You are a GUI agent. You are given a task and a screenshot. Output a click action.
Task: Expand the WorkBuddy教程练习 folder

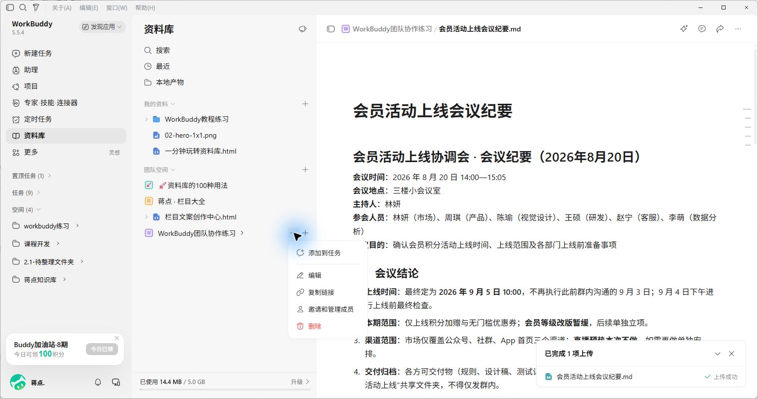coord(146,119)
